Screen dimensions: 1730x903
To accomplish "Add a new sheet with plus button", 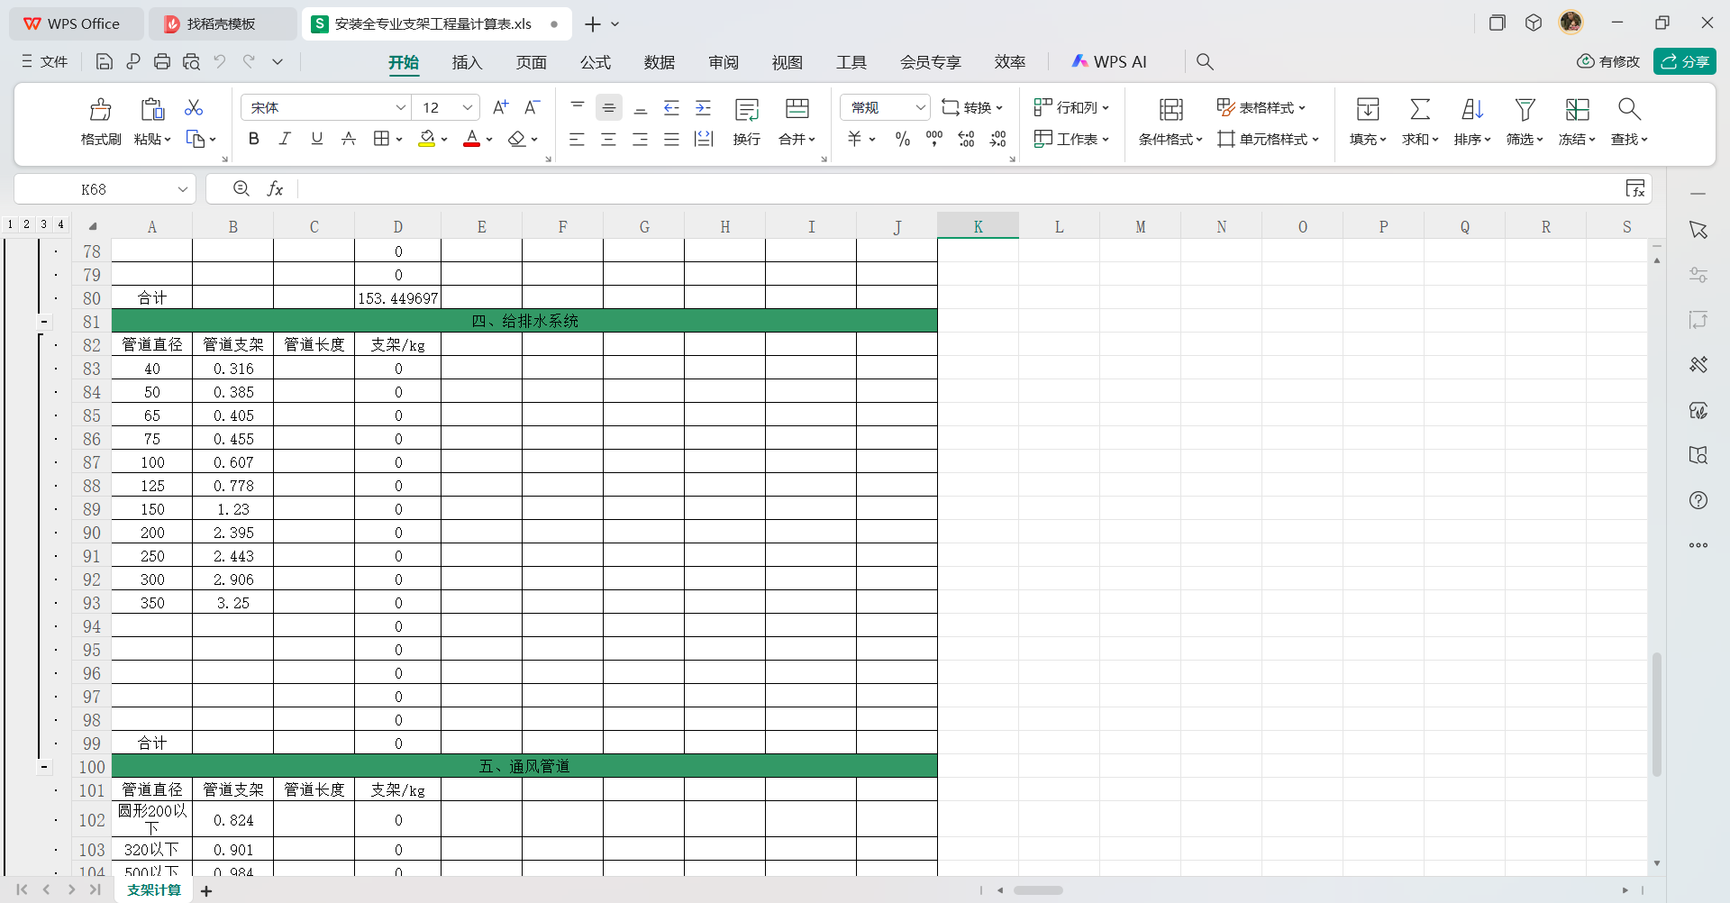I will (x=206, y=891).
